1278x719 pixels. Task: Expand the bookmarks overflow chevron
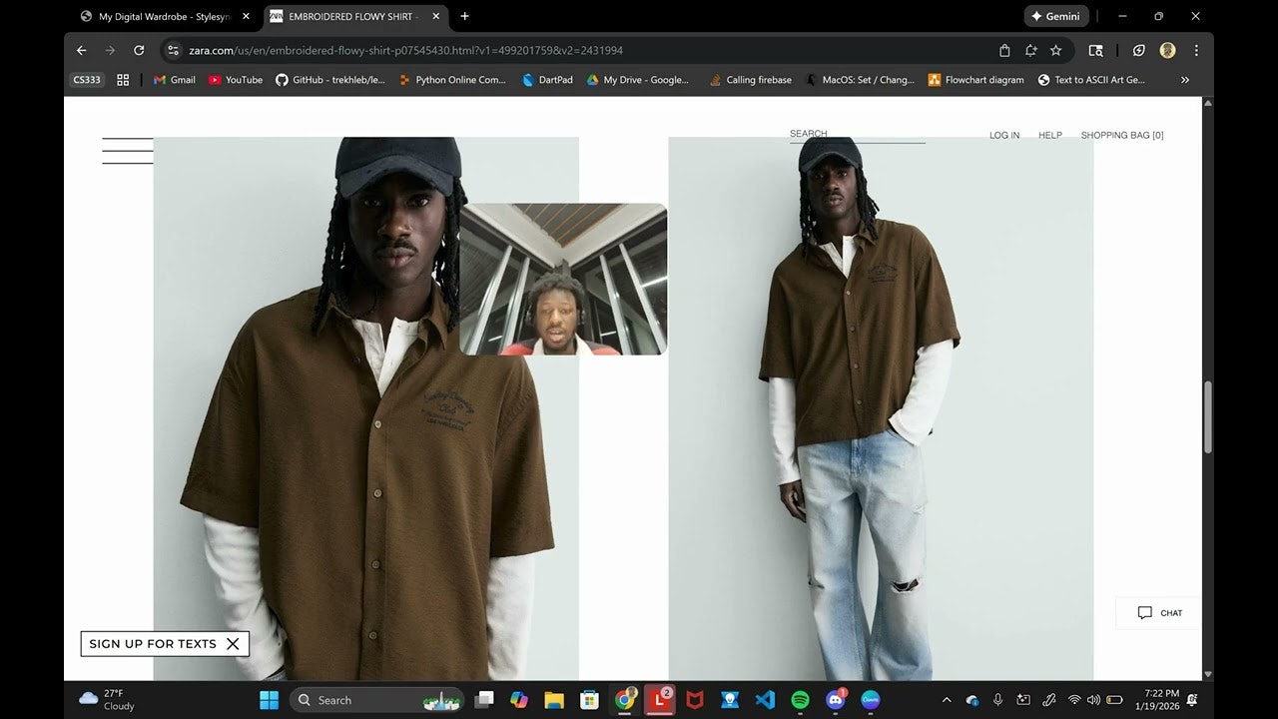point(1185,80)
